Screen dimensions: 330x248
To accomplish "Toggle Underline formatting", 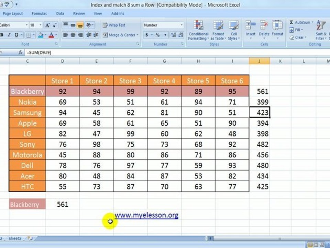I will [16, 35].
